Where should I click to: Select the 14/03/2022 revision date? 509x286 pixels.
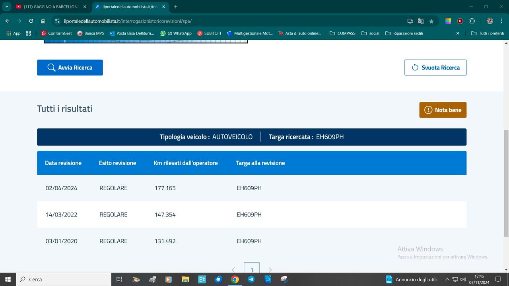(x=61, y=214)
